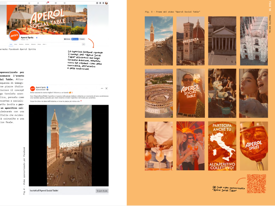Open the account profile picture in top bar

click(107, 3)
